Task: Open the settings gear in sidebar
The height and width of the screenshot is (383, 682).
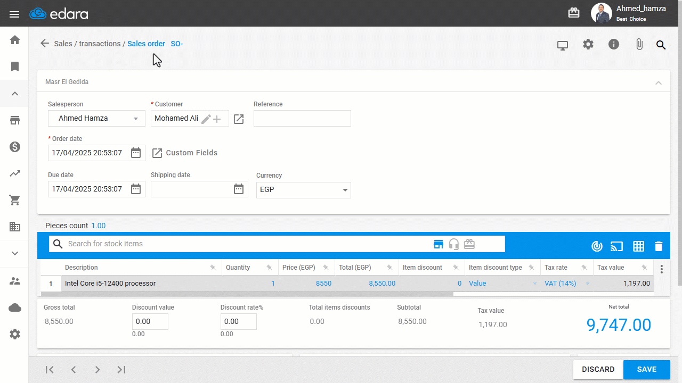Action: [x=15, y=334]
